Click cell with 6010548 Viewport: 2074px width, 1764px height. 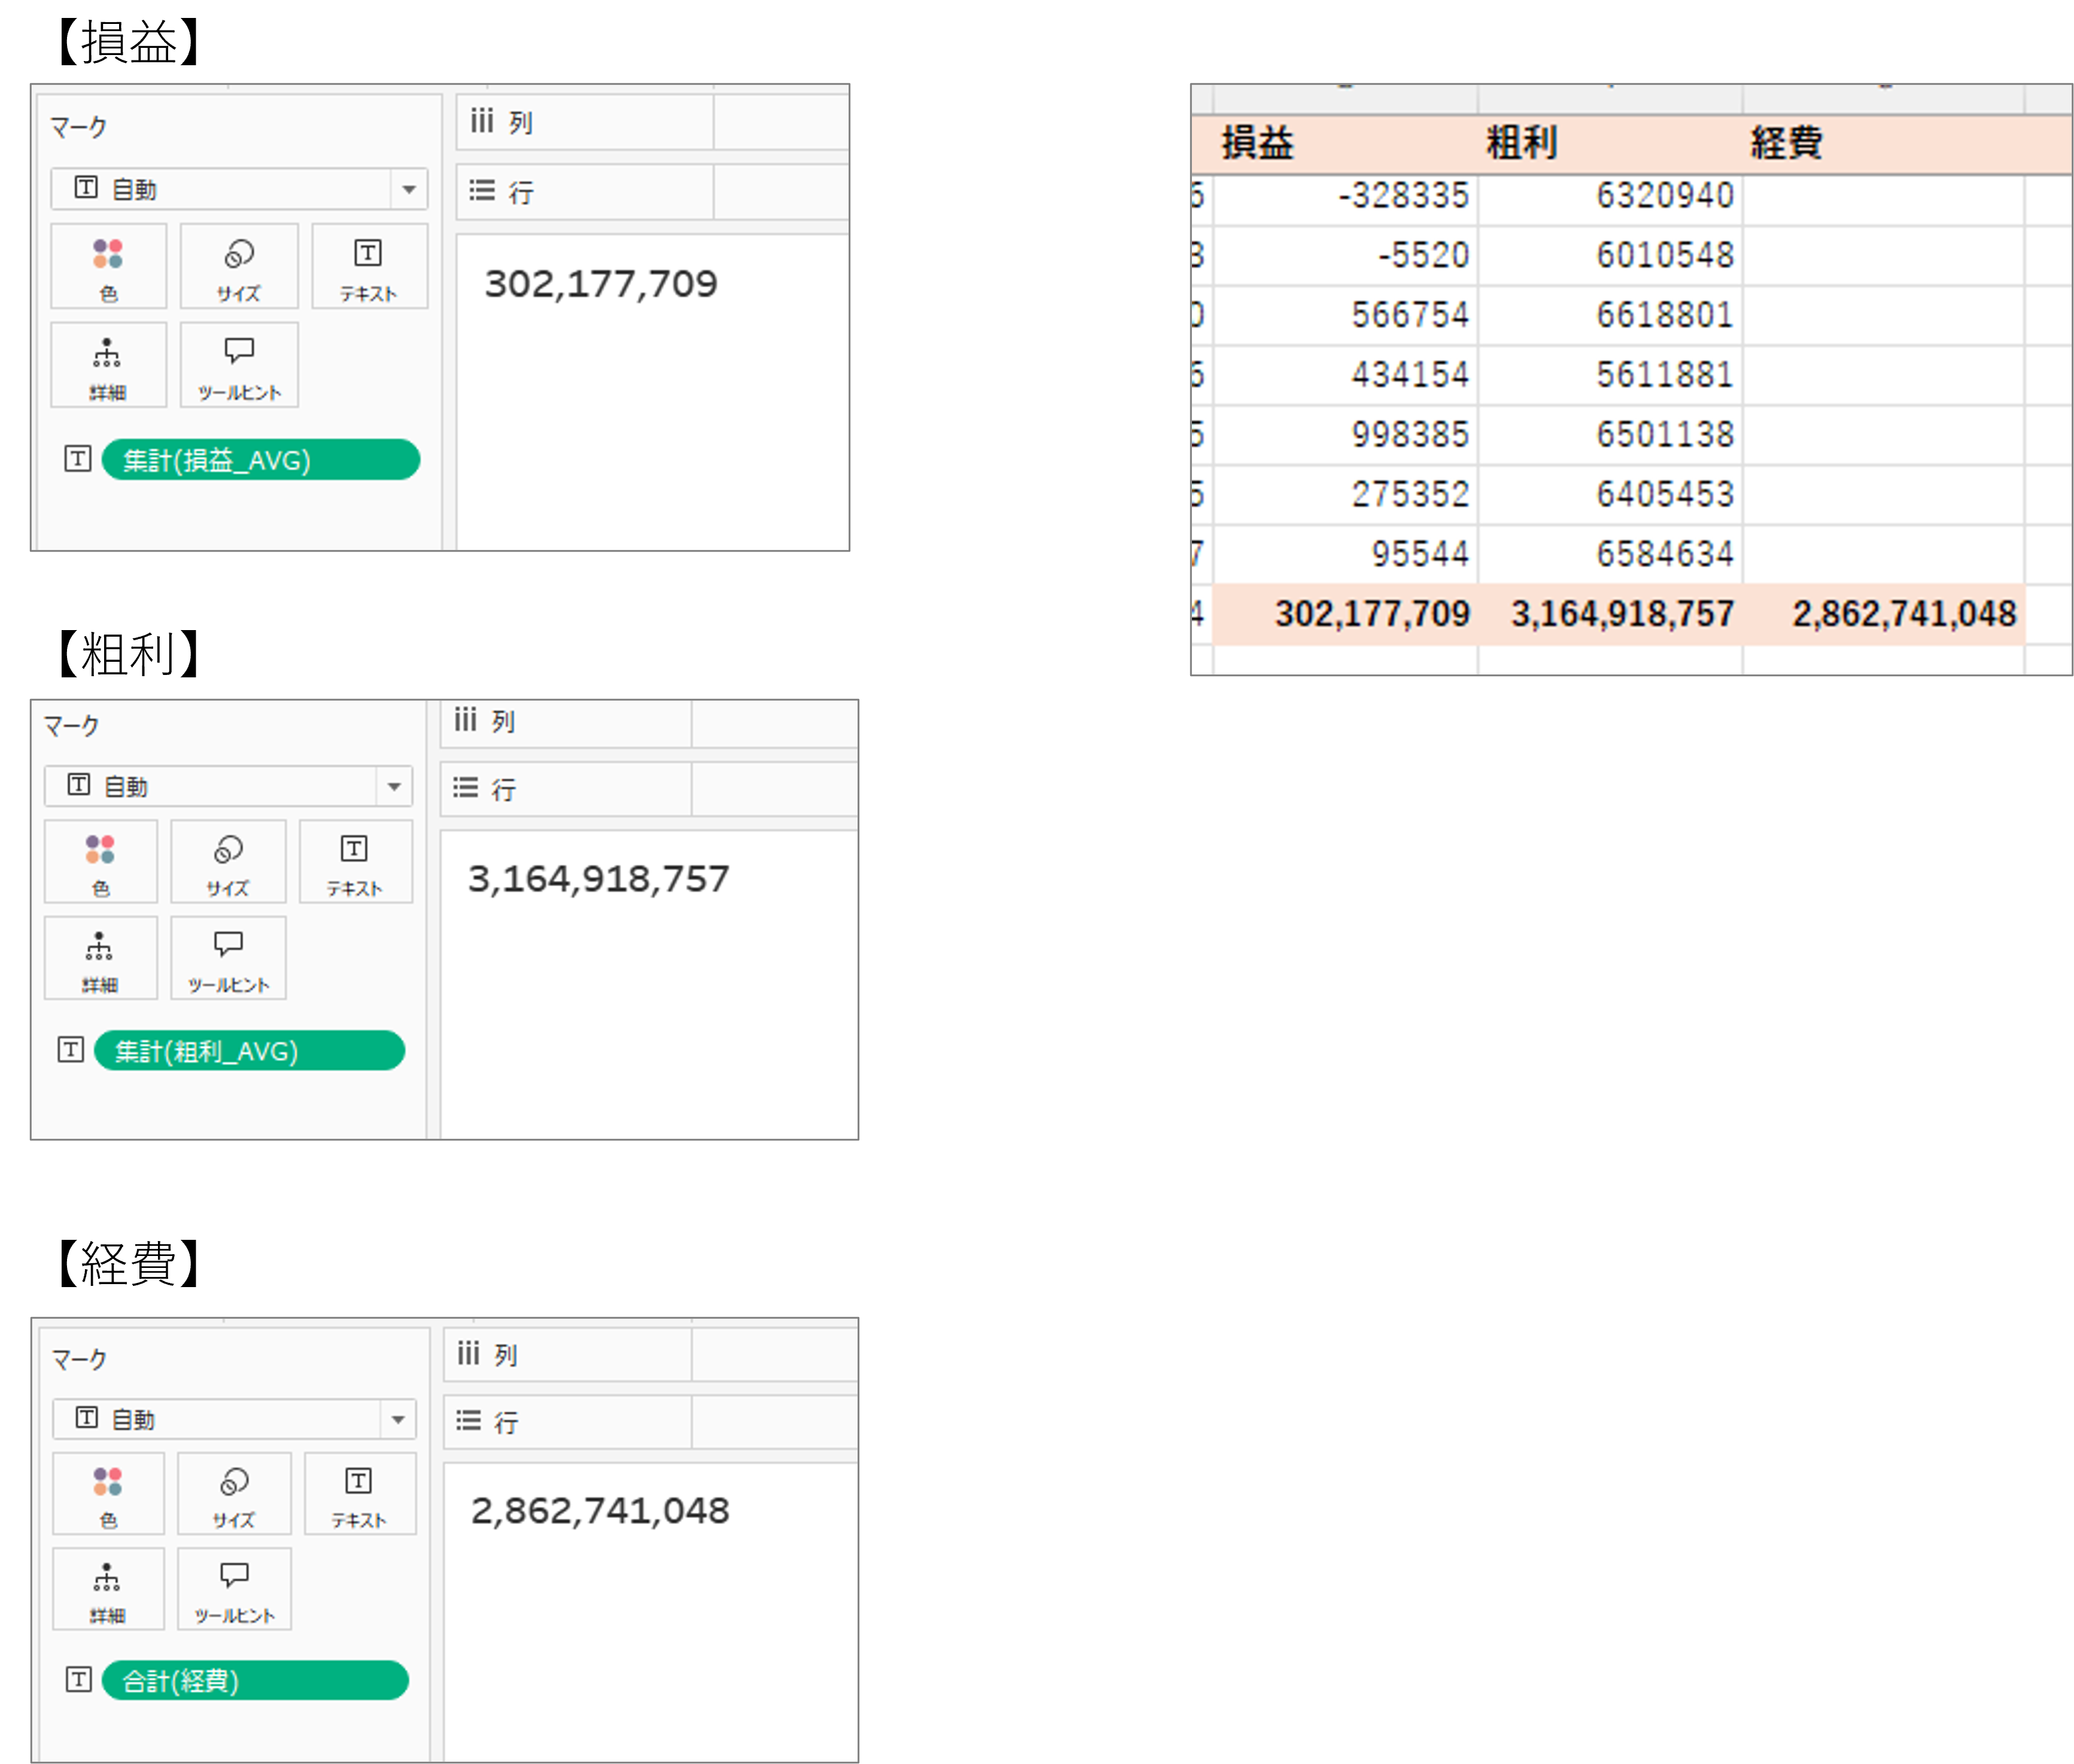1610,256
